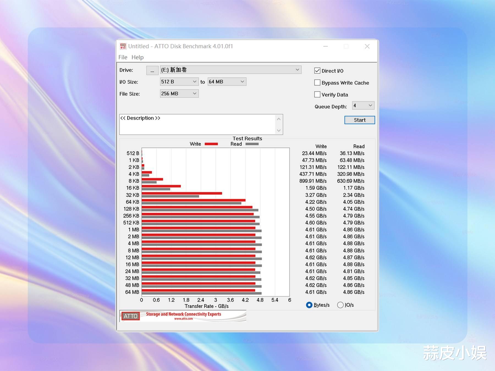Open the Drive selection dropdown
The image size is (495, 371).
tap(230, 70)
